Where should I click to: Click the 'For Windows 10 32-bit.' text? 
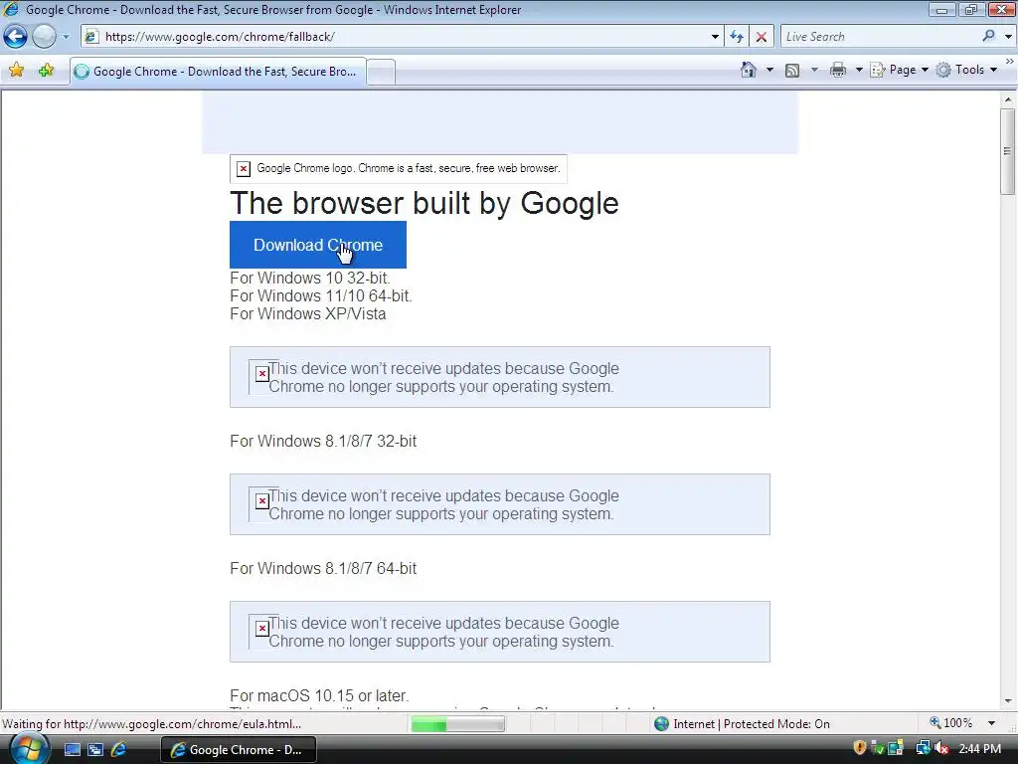[310, 279]
